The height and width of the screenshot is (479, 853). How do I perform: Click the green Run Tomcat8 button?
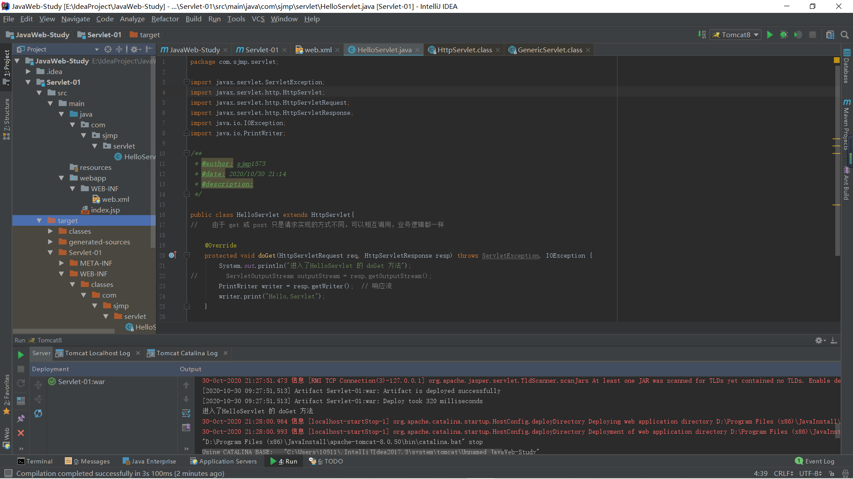point(770,35)
